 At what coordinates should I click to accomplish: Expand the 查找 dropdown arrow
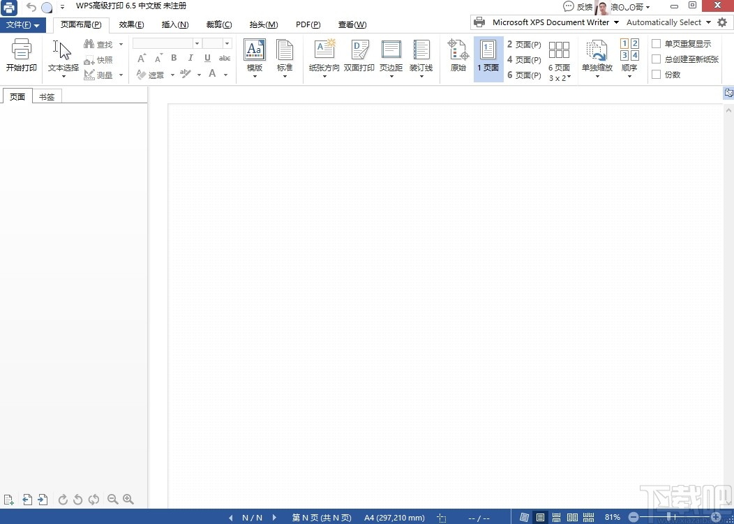[x=121, y=44]
